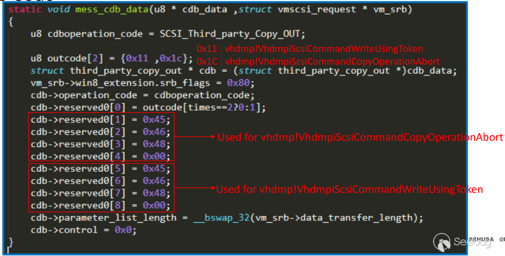The height and width of the screenshot is (256, 505).
Task: Click the 0x1c value in outcode array
Action: coord(171,59)
